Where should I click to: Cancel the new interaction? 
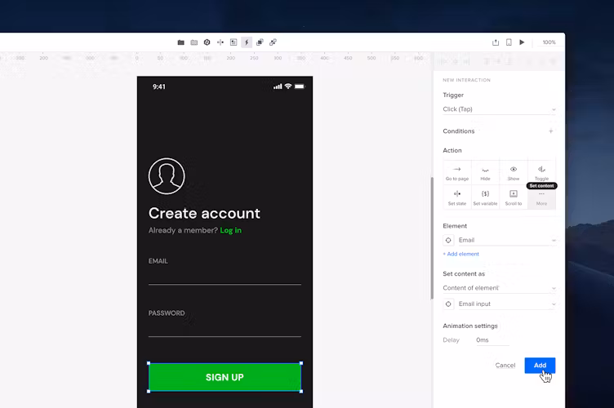505,366
